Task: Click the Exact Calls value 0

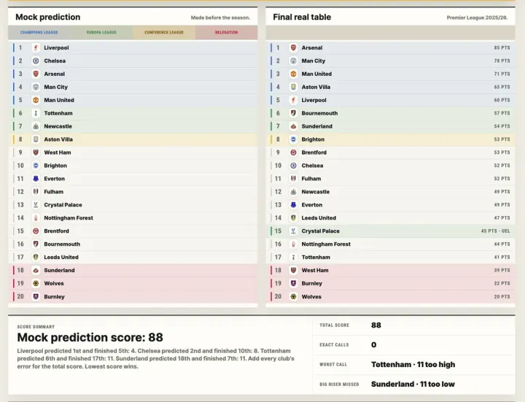Action: [x=373, y=344]
